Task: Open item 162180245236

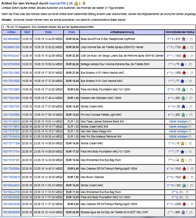Action: 11,204
